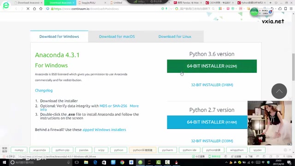Screen dimensions: 295x166
Task: Go to the browser home page icon
Action: tap(35, 9)
